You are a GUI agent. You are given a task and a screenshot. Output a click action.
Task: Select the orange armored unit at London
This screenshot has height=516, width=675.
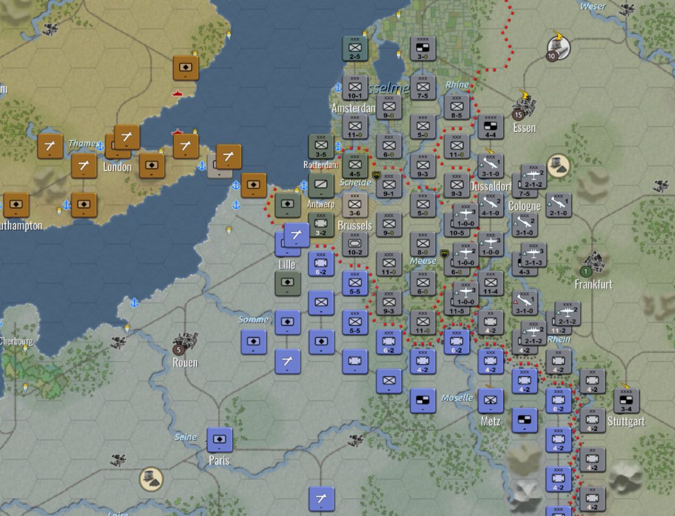coord(151,166)
